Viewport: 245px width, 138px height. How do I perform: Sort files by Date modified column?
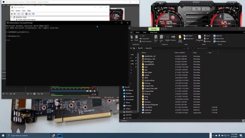180,53
